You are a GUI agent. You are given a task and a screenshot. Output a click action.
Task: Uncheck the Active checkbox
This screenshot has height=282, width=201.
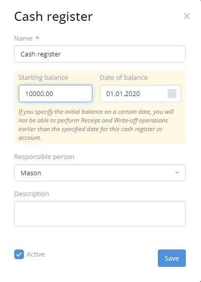point(19,254)
